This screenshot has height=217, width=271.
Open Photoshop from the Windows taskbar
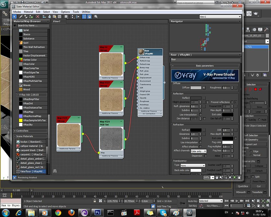click(x=97, y=212)
